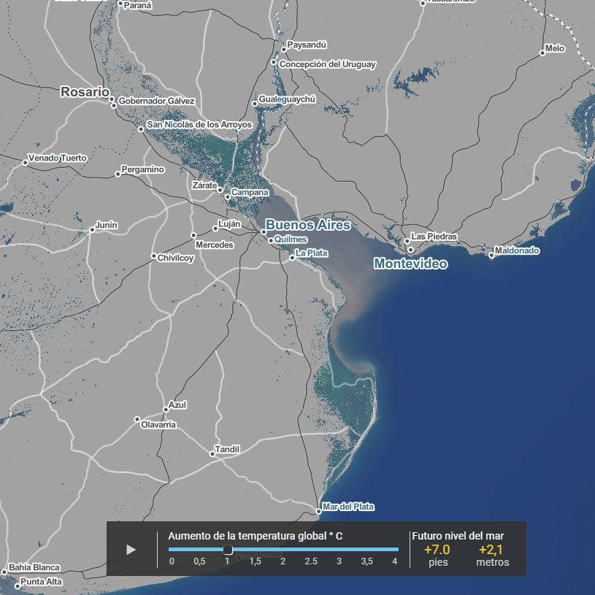
Task: Select the Rosario city marker dot
Action: 112,94
